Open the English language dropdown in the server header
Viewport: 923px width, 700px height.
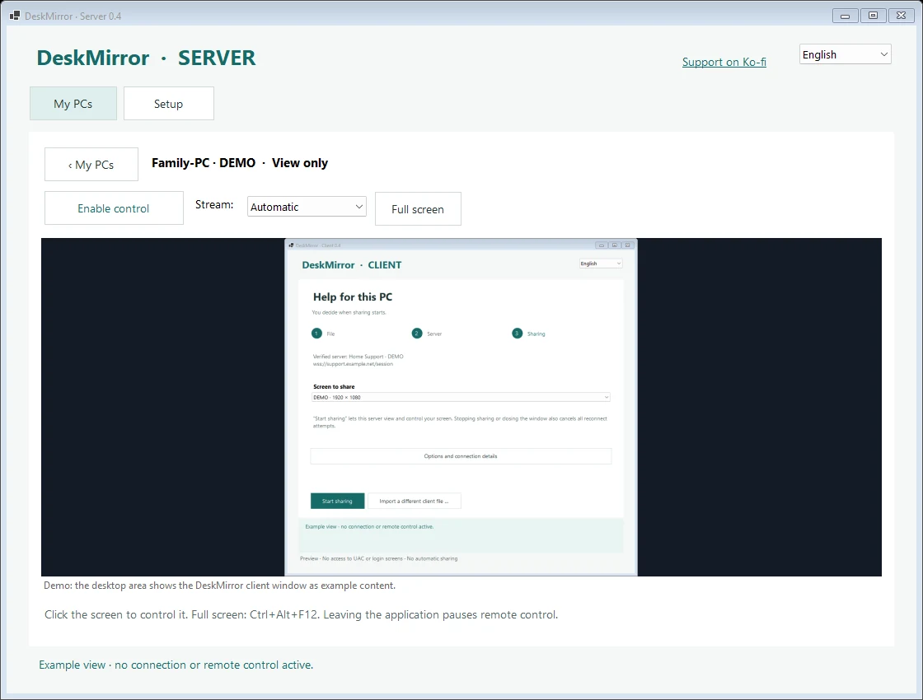(x=845, y=54)
